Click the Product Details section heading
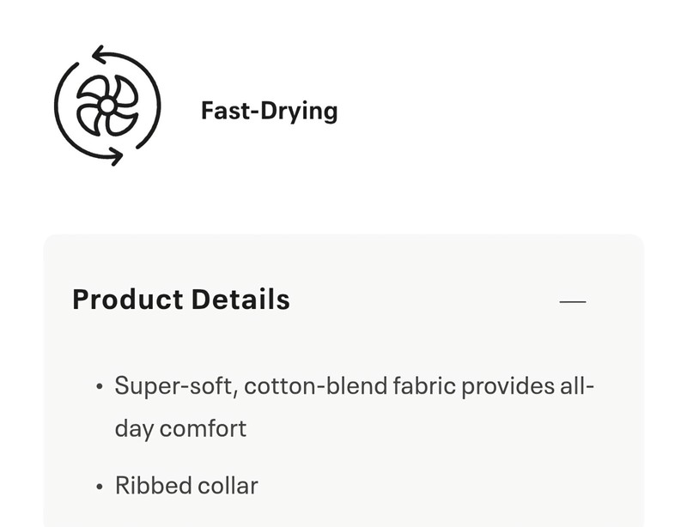The height and width of the screenshot is (527, 687). [x=181, y=300]
